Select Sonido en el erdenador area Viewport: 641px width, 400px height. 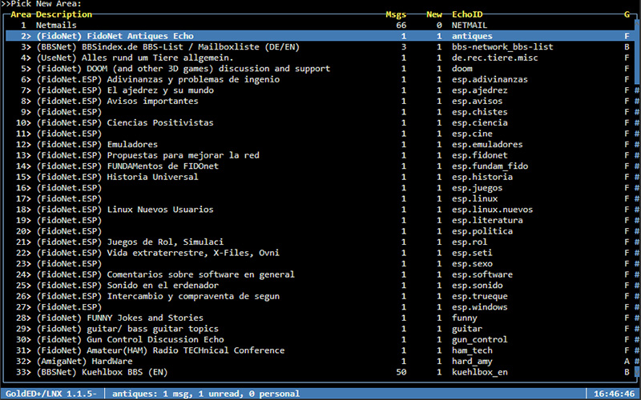click(320, 286)
